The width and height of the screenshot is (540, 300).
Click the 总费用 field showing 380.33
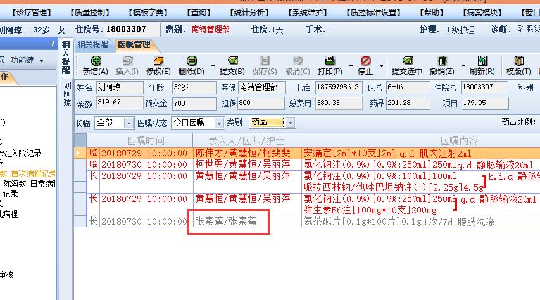[x=339, y=103]
